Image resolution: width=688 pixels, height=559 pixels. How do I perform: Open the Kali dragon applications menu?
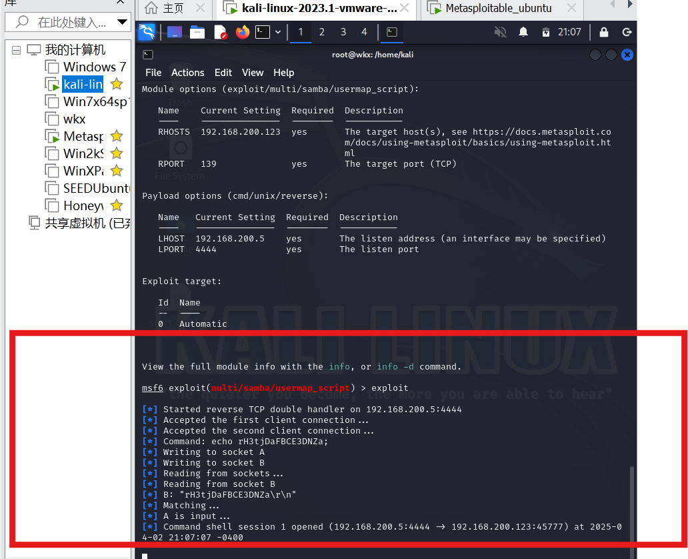[147, 32]
